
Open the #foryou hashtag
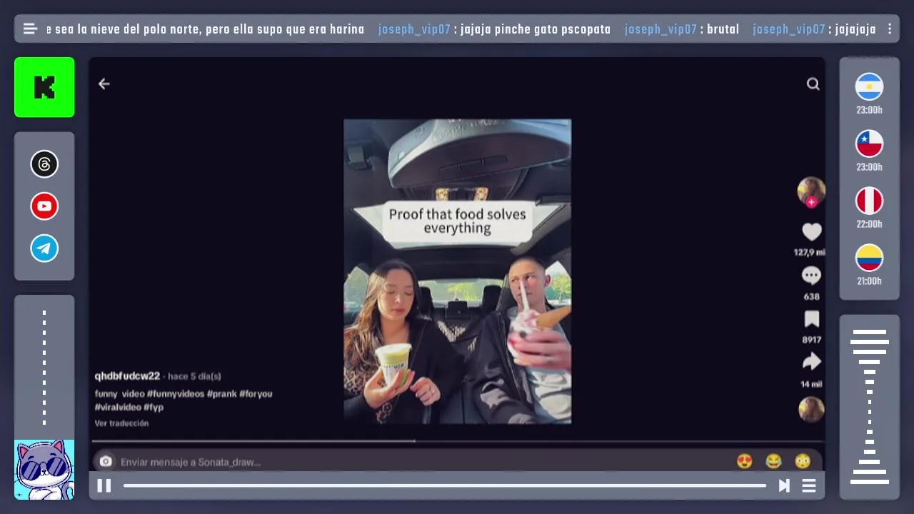point(256,394)
